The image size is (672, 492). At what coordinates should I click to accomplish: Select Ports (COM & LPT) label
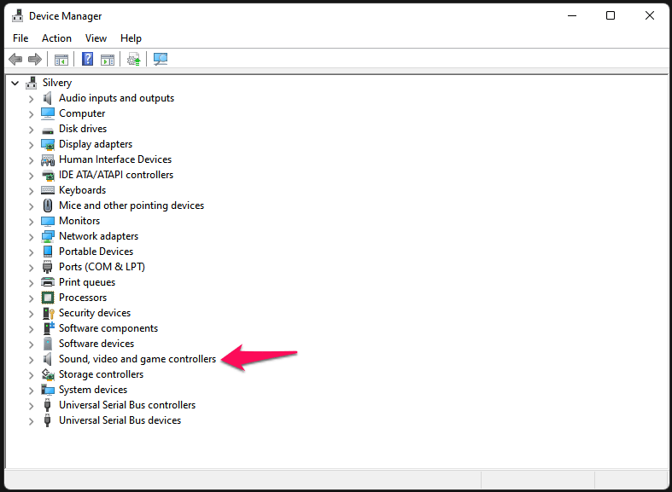pos(102,267)
